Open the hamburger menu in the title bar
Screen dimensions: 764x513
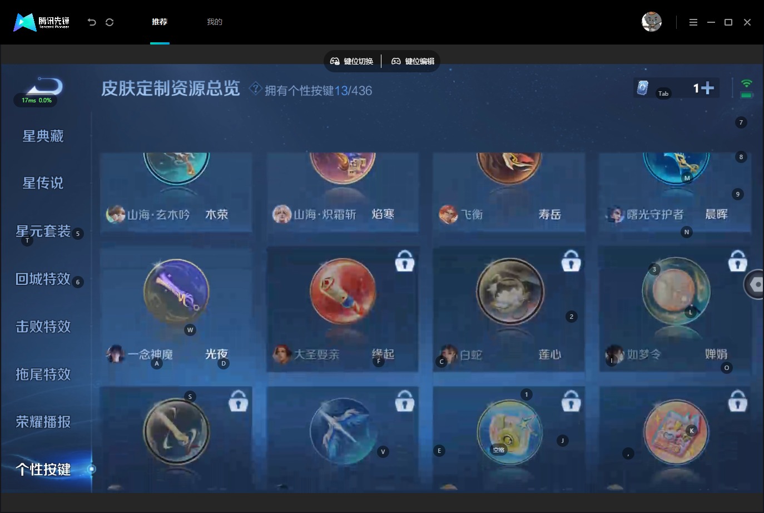[x=693, y=22]
